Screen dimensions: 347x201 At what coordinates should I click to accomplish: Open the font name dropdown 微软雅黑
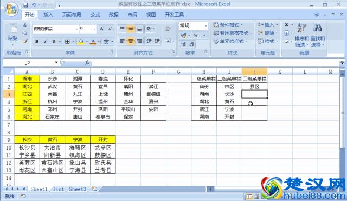point(76,29)
